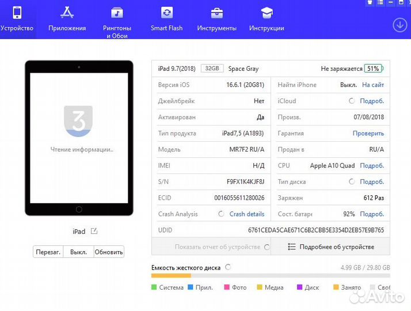Click the pink Фото legend swatch

pyautogui.click(x=227, y=287)
